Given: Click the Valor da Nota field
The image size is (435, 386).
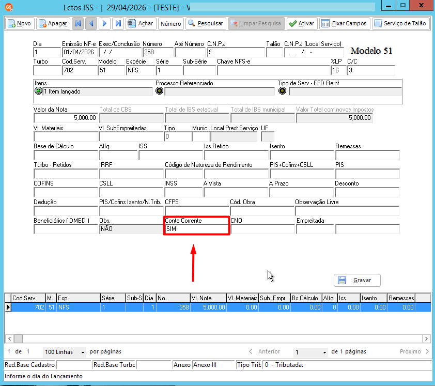Looking at the screenshot, I should click(x=66, y=118).
